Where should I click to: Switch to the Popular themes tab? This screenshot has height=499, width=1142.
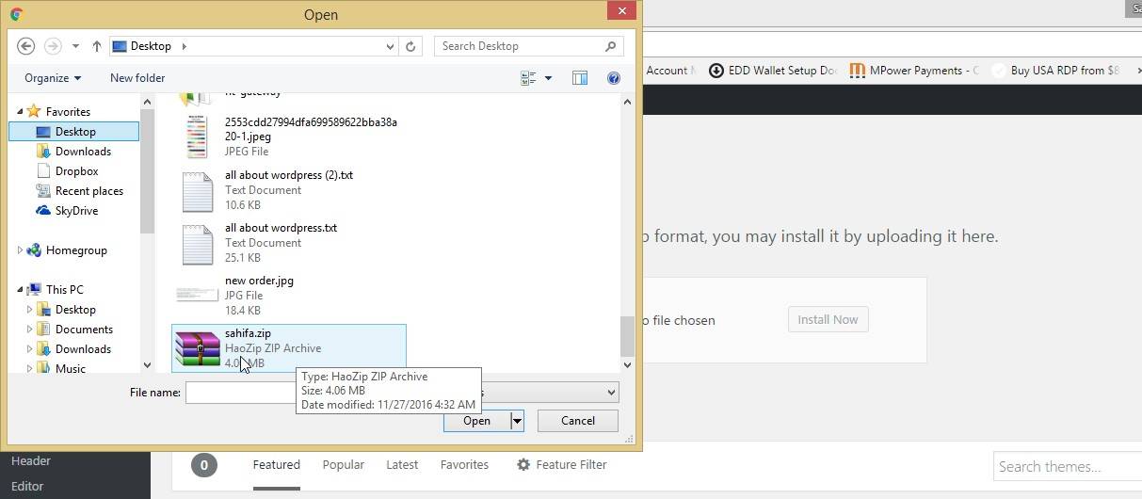[343, 464]
